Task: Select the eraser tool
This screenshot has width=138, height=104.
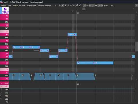Action: (x=68, y=5)
